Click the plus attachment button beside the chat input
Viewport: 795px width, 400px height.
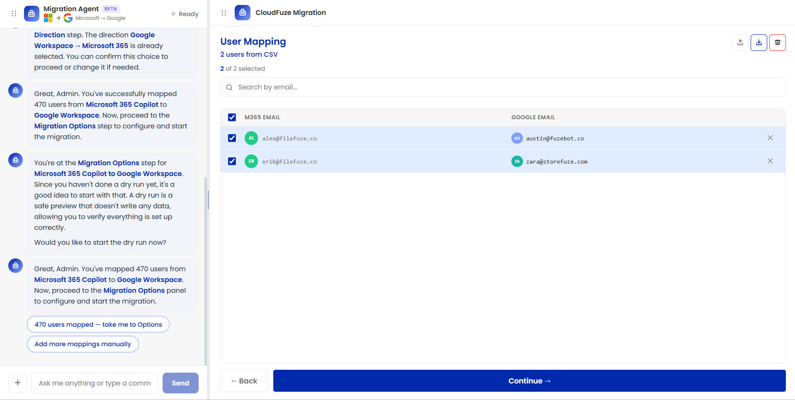coord(18,383)
